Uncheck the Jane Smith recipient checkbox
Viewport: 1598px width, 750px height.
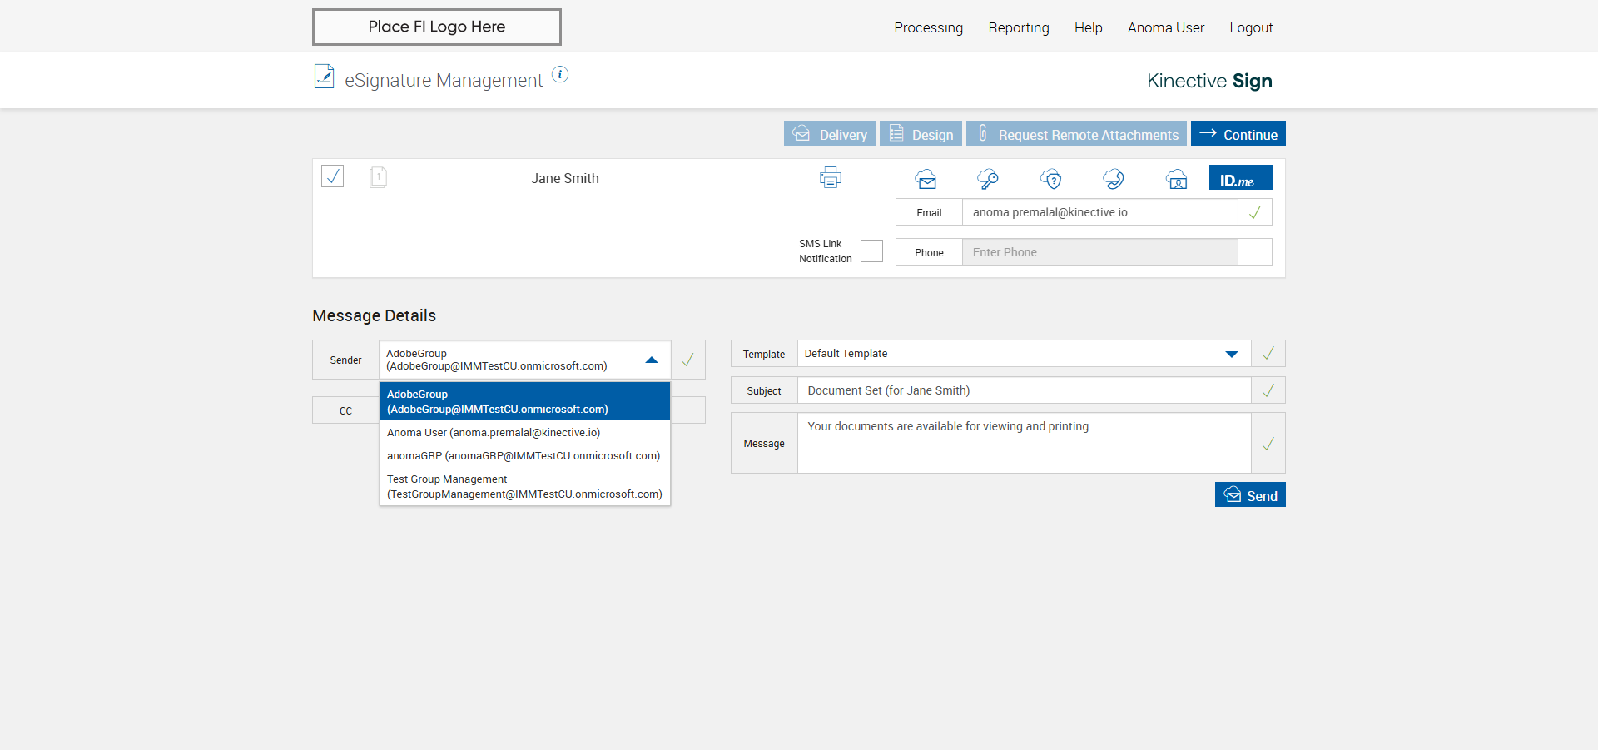point(333,176)
